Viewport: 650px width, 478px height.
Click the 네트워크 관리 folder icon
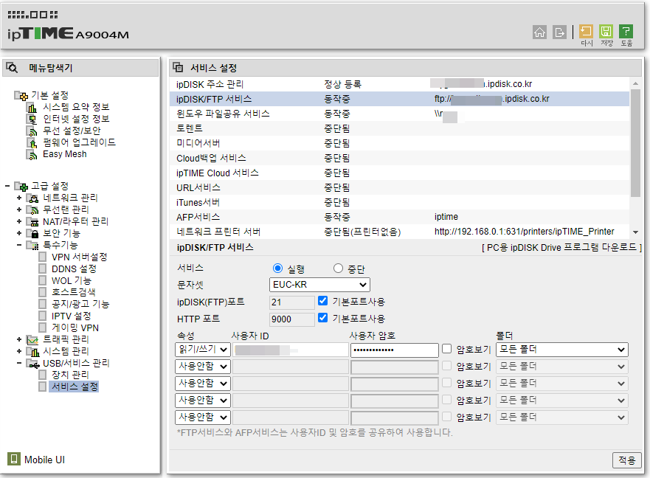pyautogui.click(x=32, y=198)
